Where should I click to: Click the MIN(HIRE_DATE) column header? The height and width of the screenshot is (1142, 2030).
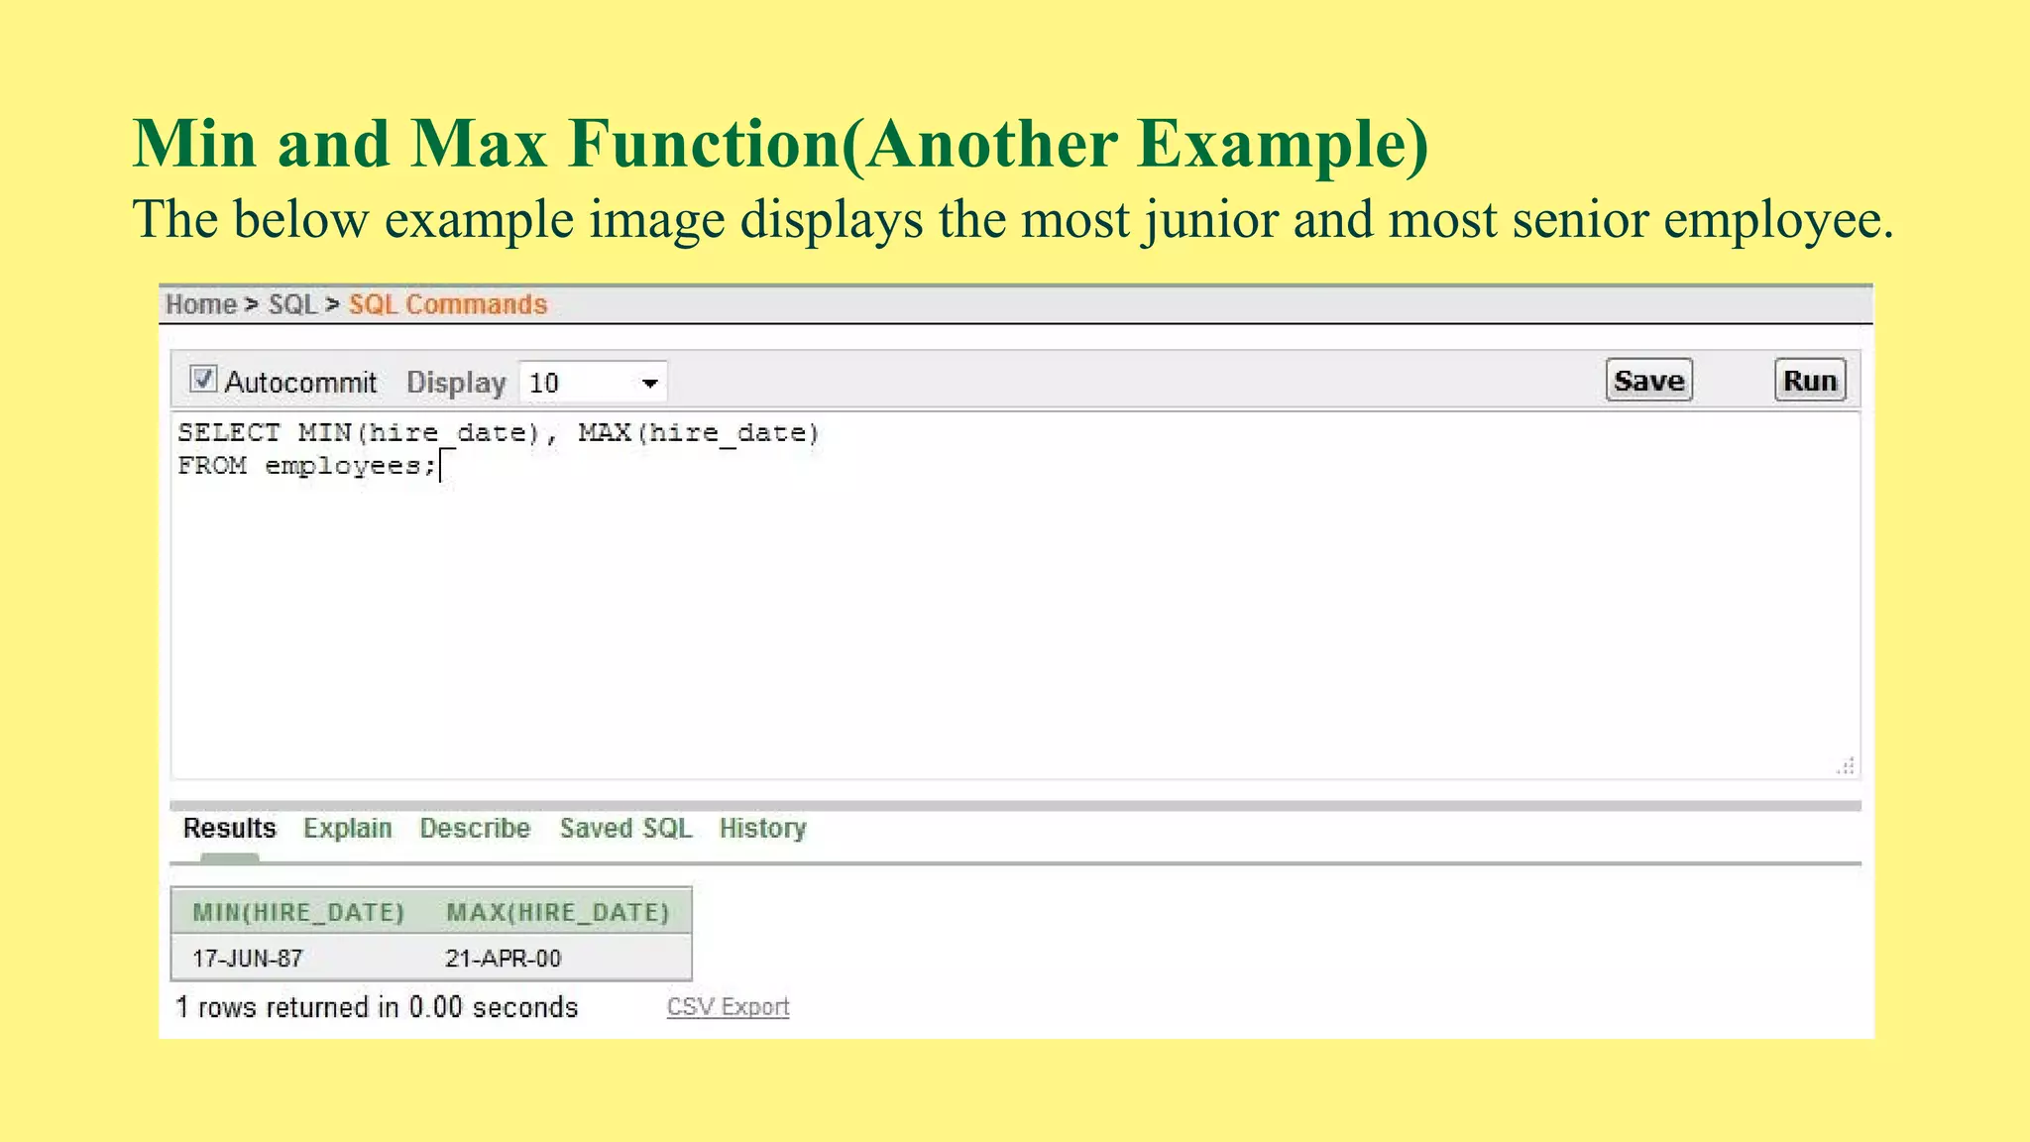[298, 912]
